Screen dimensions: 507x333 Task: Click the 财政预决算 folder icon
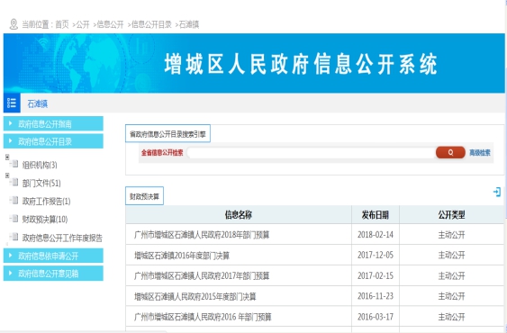(x=14, y=219)
